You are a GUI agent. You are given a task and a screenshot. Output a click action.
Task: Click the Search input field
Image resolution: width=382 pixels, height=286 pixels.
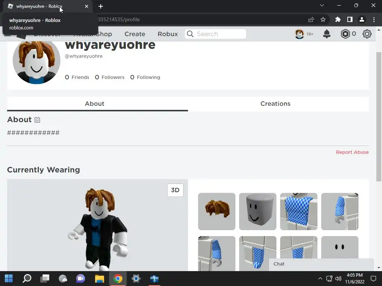(215, 34)
